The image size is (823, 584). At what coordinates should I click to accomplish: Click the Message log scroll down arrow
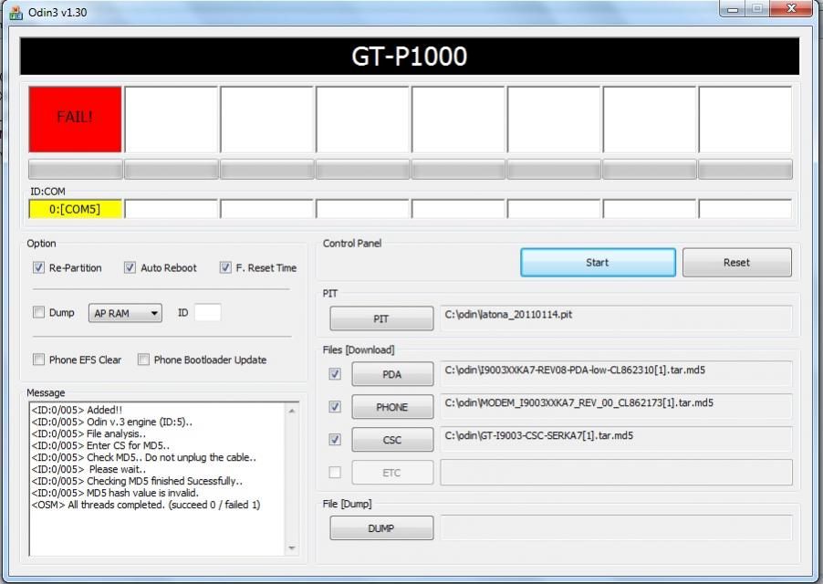click(x=292, y=548)
